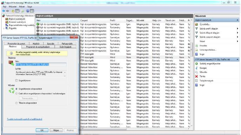The image size is (241, 135).
Task: Click the Szűrés állapot alapján funnel icon
Action: pos(196,33)
